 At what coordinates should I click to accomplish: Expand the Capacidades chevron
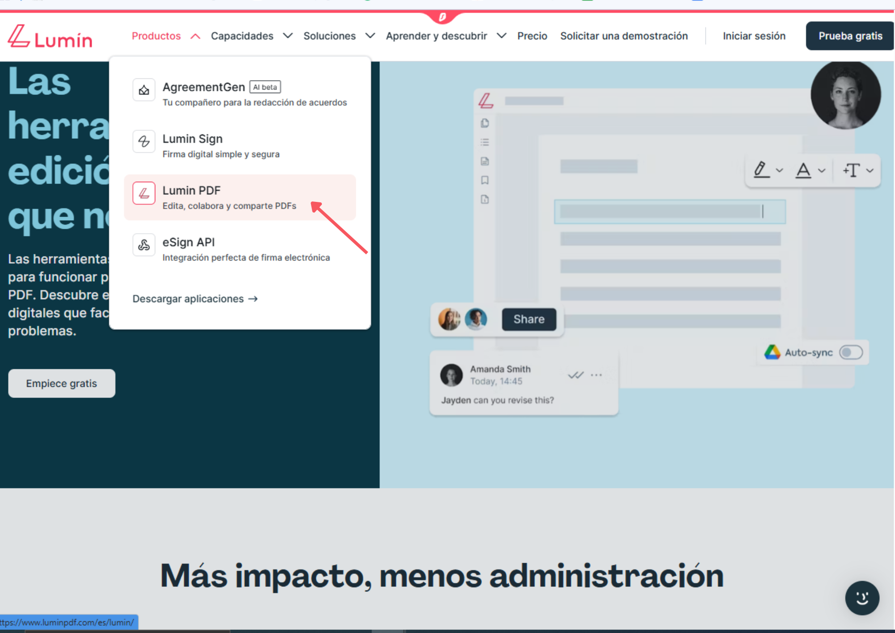pyautogui.click(x=288, y=36)
